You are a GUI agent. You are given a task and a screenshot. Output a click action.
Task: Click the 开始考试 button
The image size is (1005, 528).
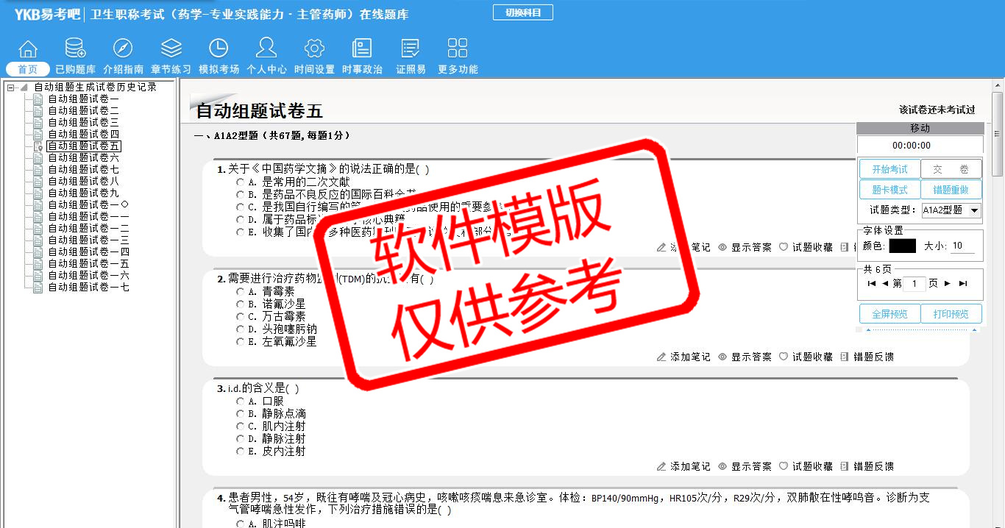click(889, 169)
